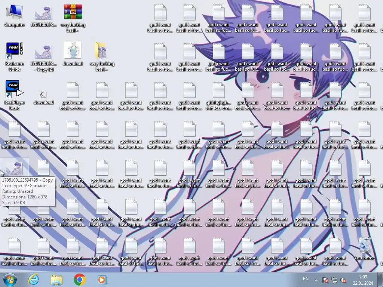Launch the RealPlayer Basic shortcut
The height and width of the screenshot is (287, 383).
coord(15,95)
